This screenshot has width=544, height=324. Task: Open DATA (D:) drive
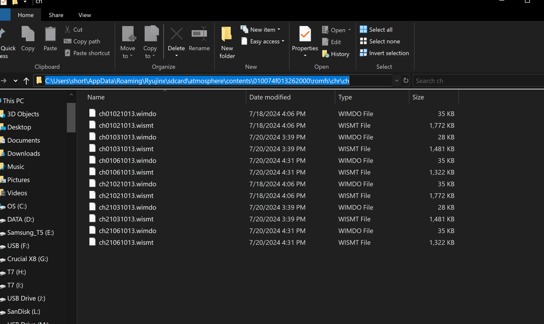20,219
